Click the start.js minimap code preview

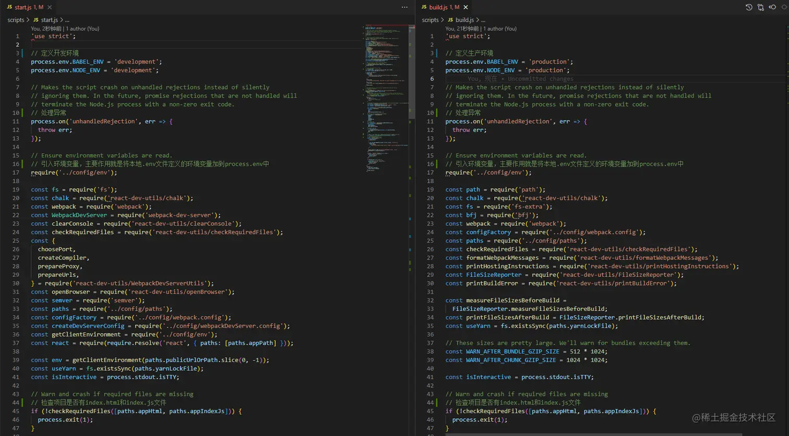click(x=386, y=99)
